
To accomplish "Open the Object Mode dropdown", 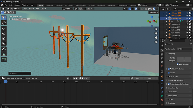I will 14,9.
